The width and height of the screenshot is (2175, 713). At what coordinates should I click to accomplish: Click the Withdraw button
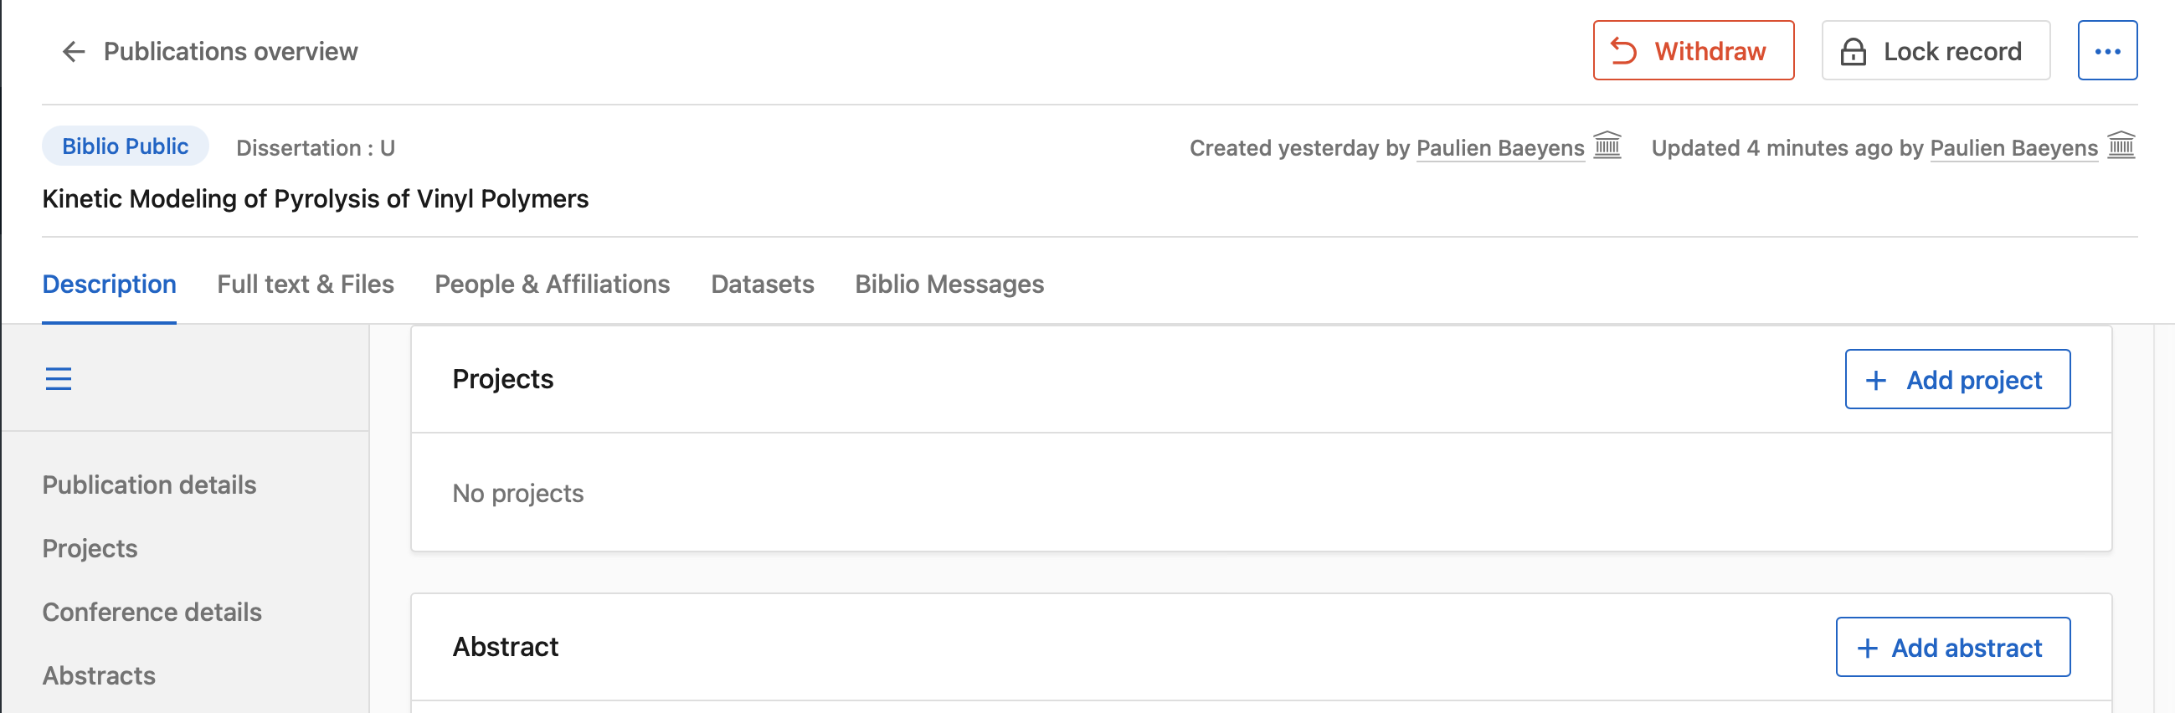(1694, 52)
